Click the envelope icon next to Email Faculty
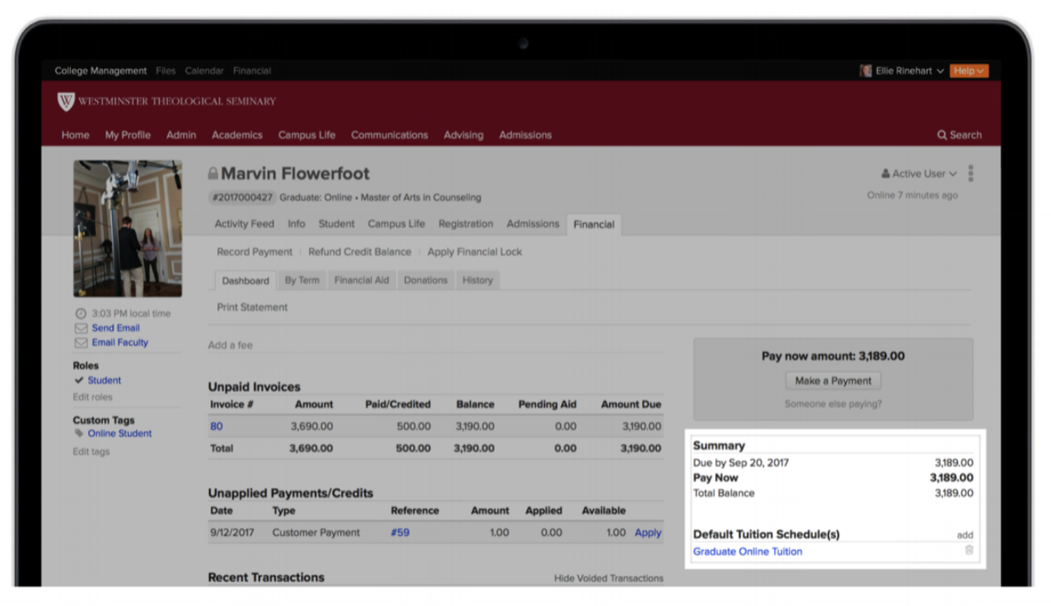 coord(81,343)
